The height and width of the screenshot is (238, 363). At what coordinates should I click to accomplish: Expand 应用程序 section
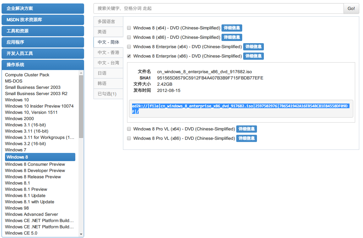tap(43, 42)
